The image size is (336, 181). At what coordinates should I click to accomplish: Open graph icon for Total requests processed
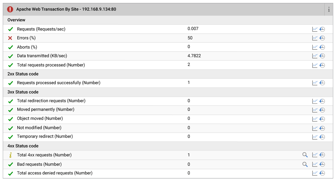(x=315, y=65)
